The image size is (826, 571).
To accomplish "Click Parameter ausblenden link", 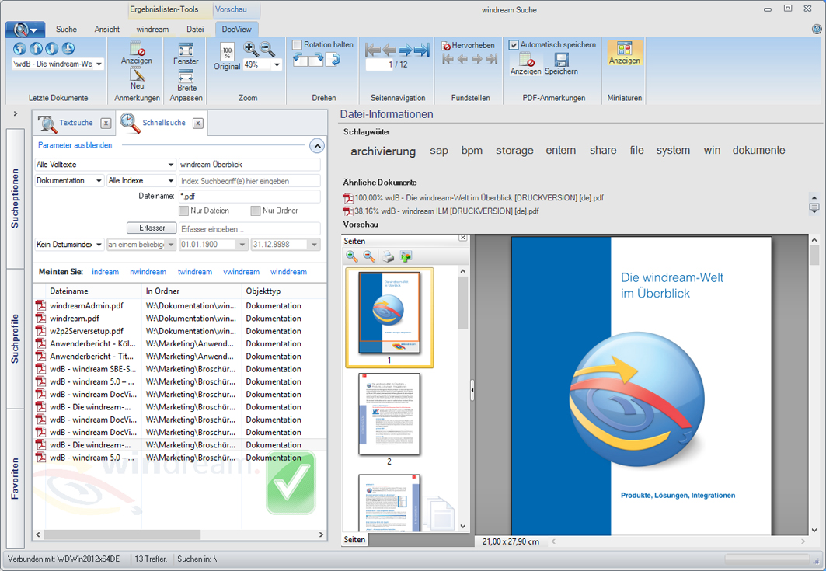I will (75, 145).
